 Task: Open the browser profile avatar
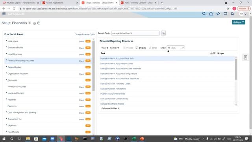234,9
